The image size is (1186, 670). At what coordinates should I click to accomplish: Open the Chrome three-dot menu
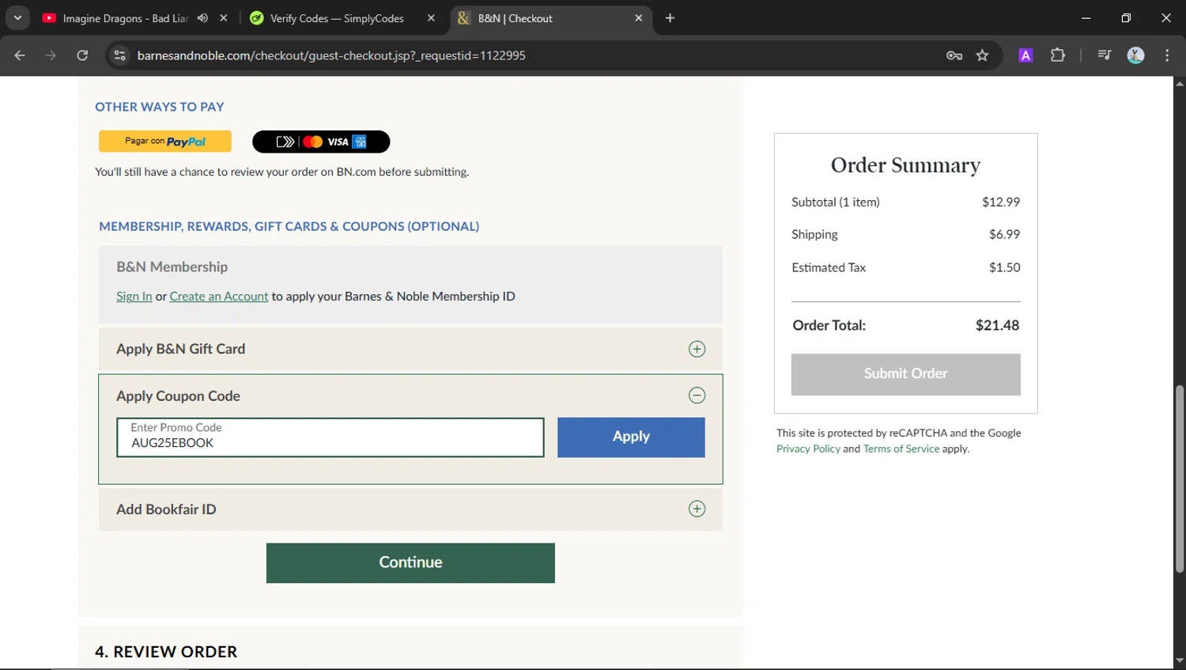[1166, 55]
